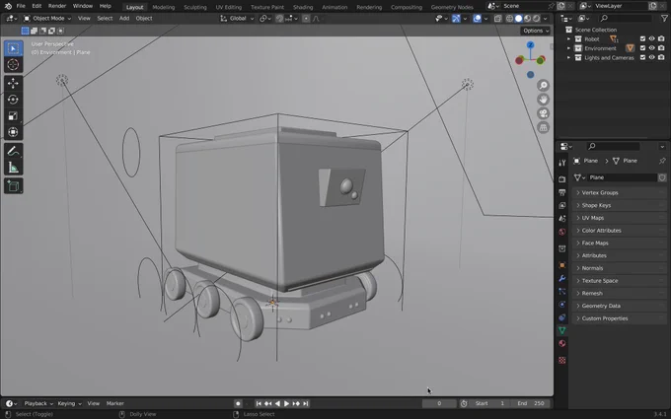
Task: Select the Rotate tool
Action: point(13,100)
